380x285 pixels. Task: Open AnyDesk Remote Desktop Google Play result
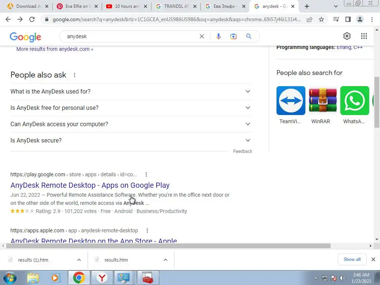point(90,185)
